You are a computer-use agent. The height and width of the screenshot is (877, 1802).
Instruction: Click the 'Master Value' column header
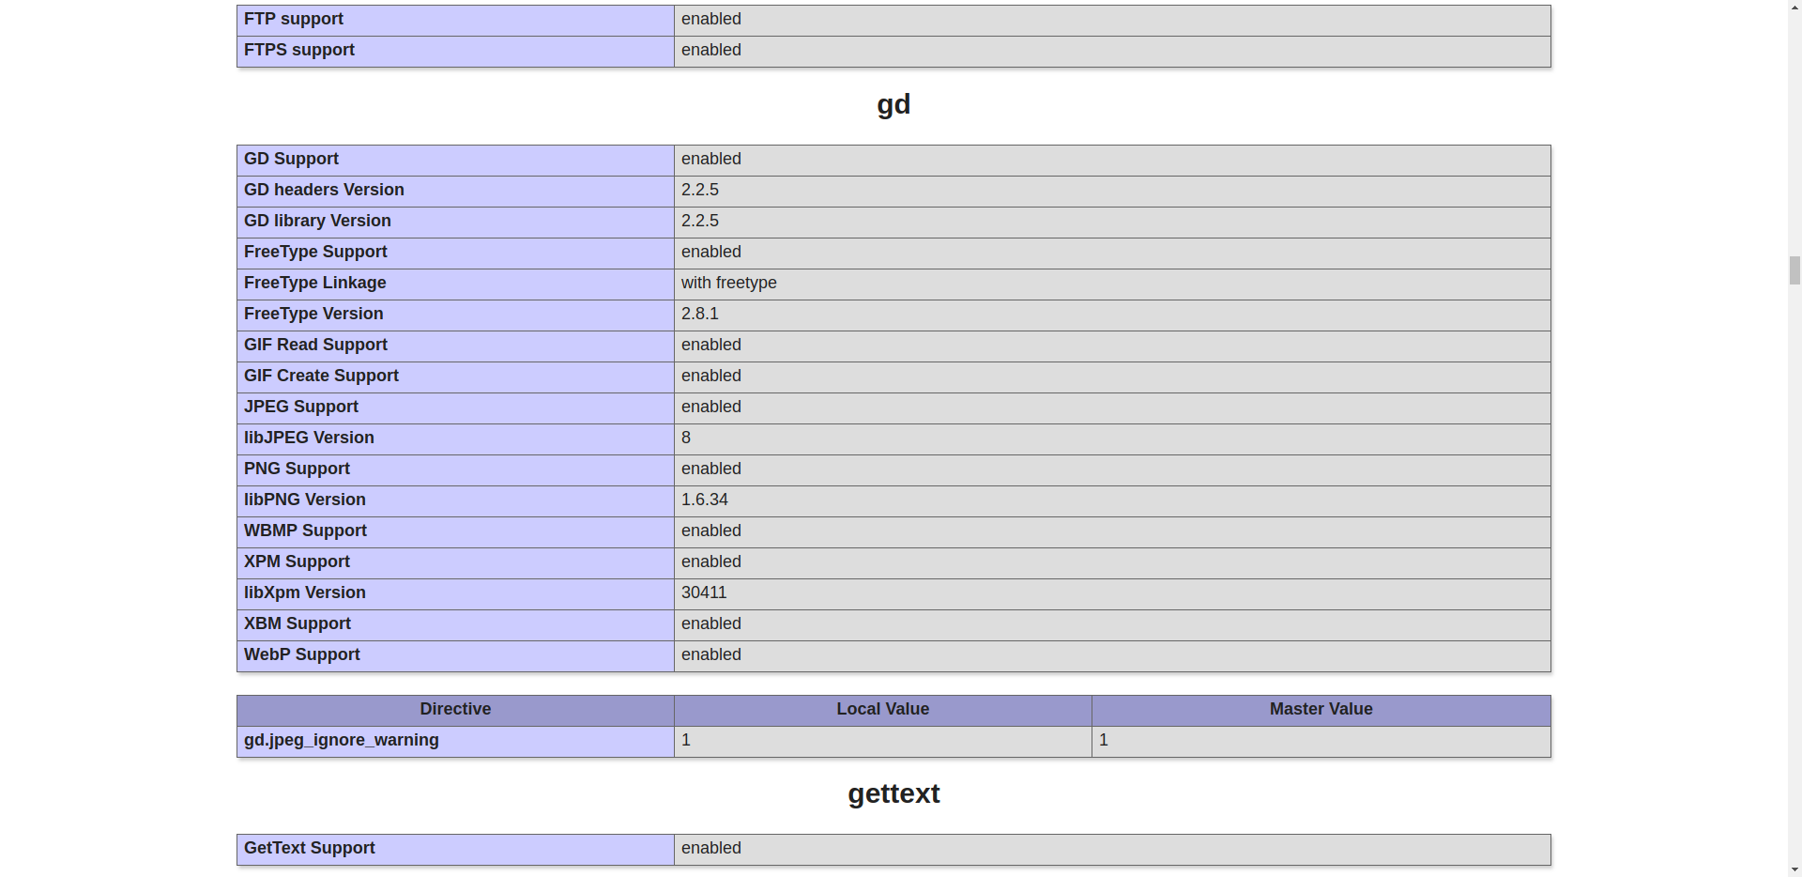1321,709
